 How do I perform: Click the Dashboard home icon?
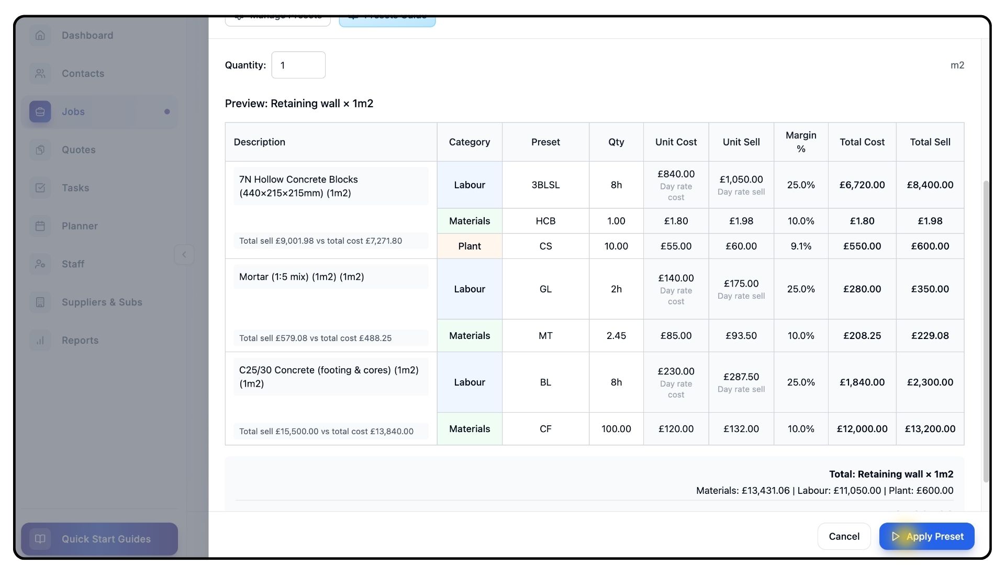[40, 36]
